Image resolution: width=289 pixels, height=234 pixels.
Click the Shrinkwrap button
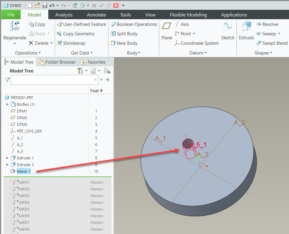(71, 43)
